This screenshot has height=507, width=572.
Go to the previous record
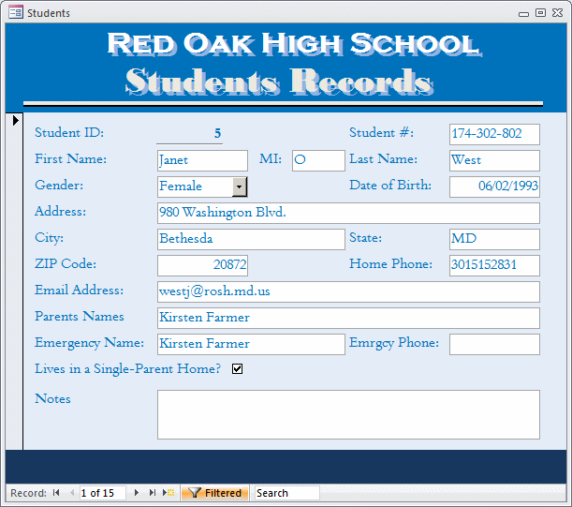(x=72, y=493)
